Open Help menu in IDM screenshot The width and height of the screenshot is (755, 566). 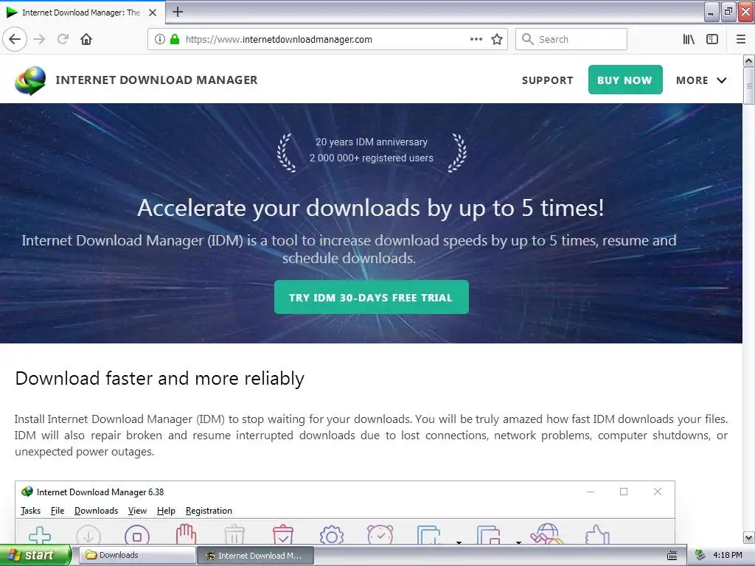pyautogui.click(x=166, y=511)
